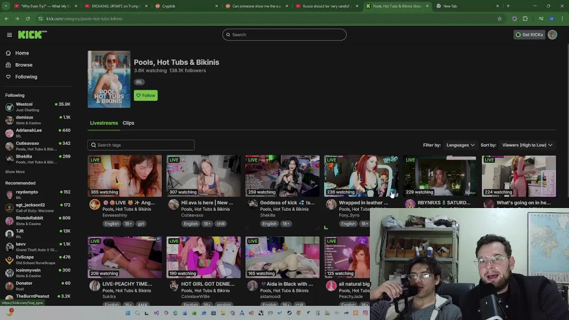Reload the page with refresh icon
This screenshot has height=320, width=569.
[28, 19]
